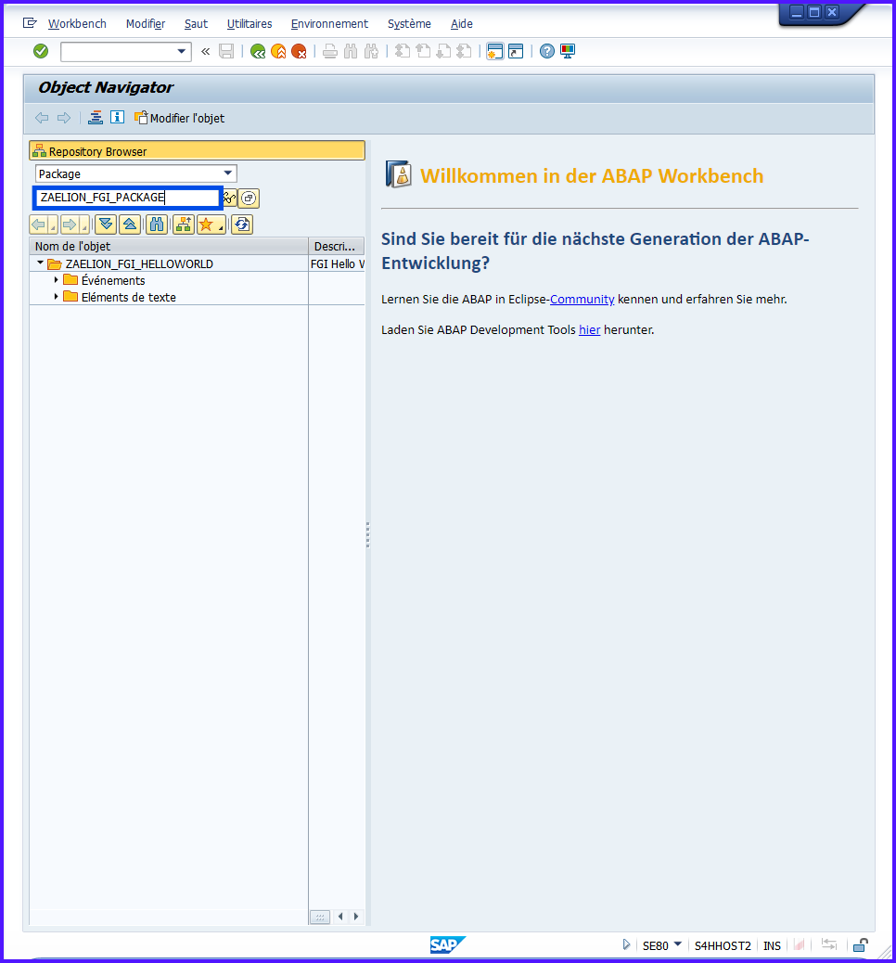
Task: Expand the Événements folder
Action: [56, 280]
